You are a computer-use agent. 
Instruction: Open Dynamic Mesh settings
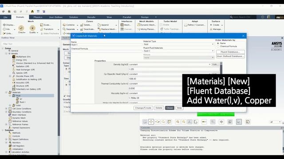point(146,25)
